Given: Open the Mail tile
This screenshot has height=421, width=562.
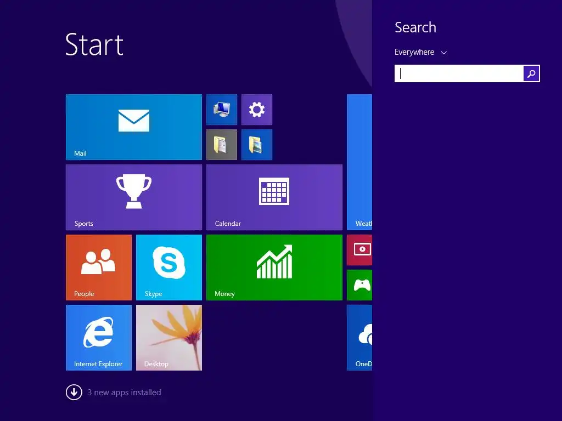Looking at the screenshot, I should pyautogui.click(x=134, y=127).
